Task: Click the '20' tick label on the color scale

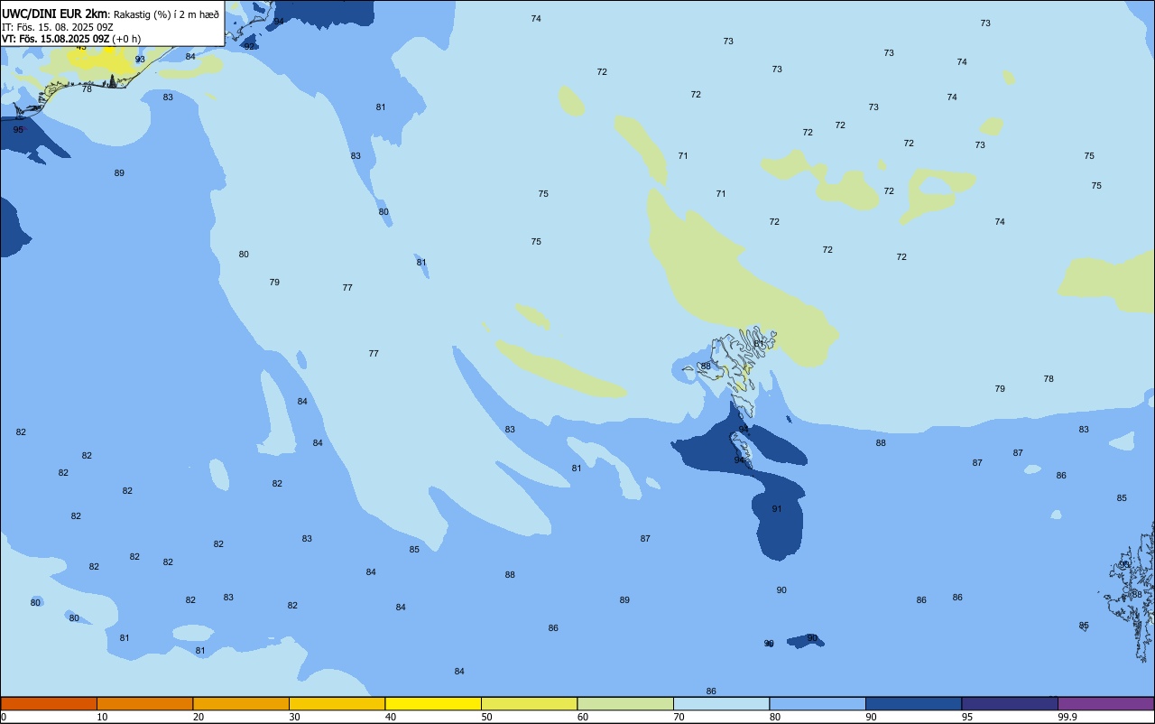Action: (x=199, y=717)
